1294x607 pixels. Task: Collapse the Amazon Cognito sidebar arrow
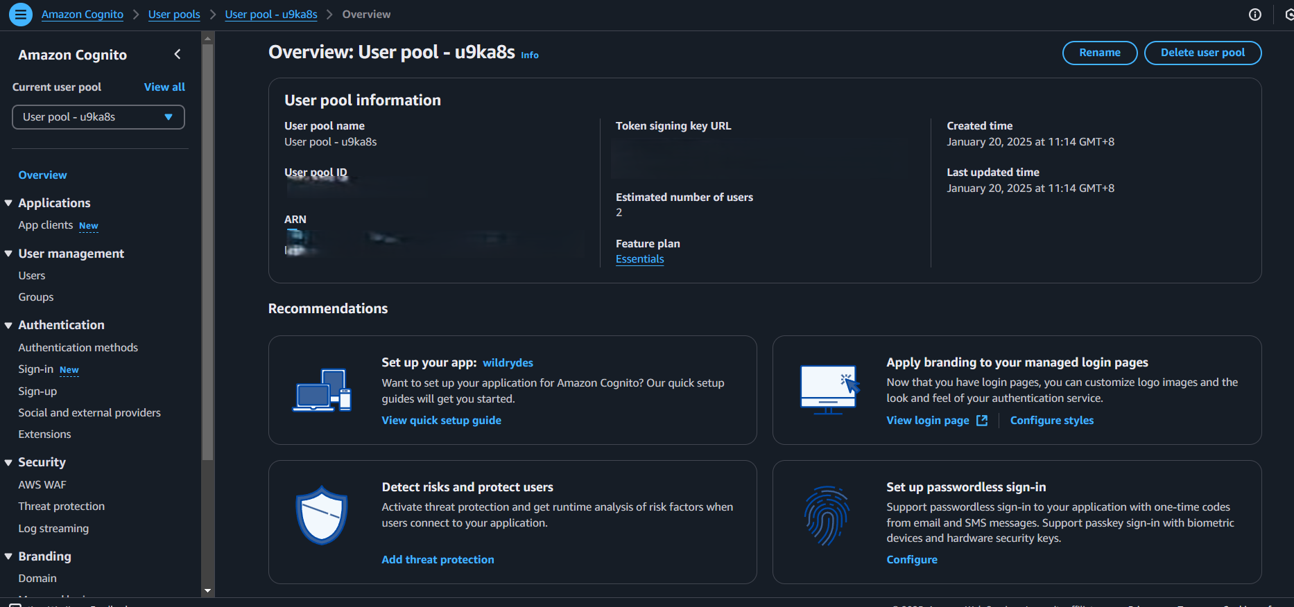pyautogui.click(x=178, y=54)
